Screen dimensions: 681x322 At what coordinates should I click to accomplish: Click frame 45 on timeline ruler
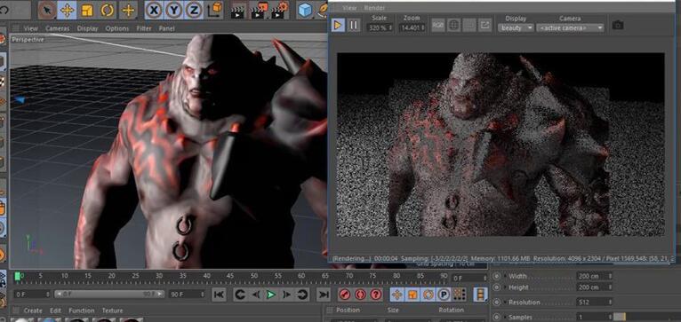[x=230, y=276]
